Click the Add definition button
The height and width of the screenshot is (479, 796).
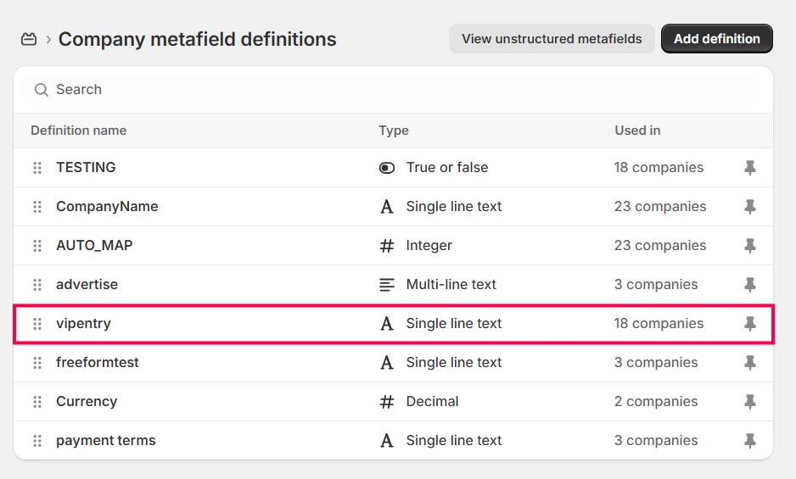point(716,39)
